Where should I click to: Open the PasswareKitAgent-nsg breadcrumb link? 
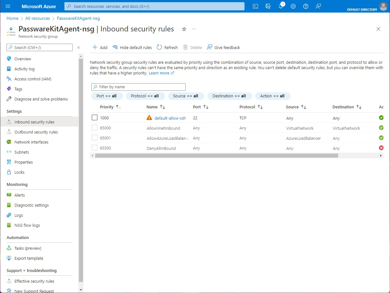click(x=78, y=18)
